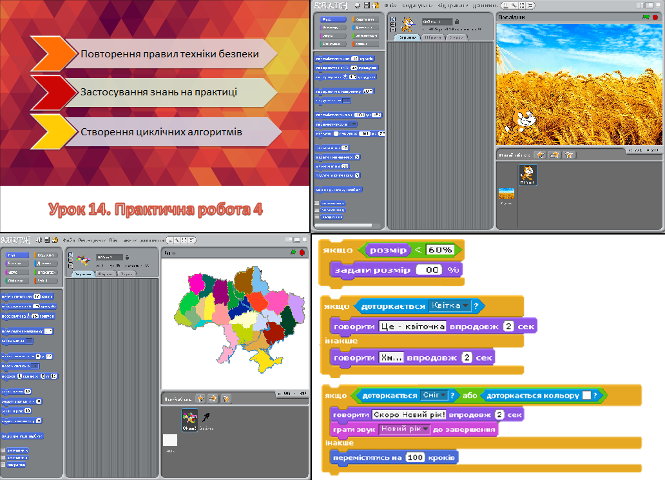
Task: Open the Файл menu in wheat field Scratch window
Action: click(390, 5)
